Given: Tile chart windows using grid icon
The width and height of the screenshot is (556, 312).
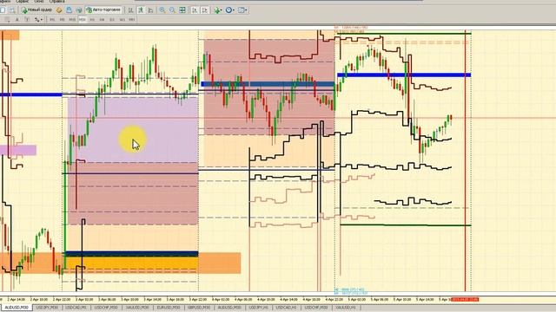Looking at the screenshot, I should coord(182,10).
